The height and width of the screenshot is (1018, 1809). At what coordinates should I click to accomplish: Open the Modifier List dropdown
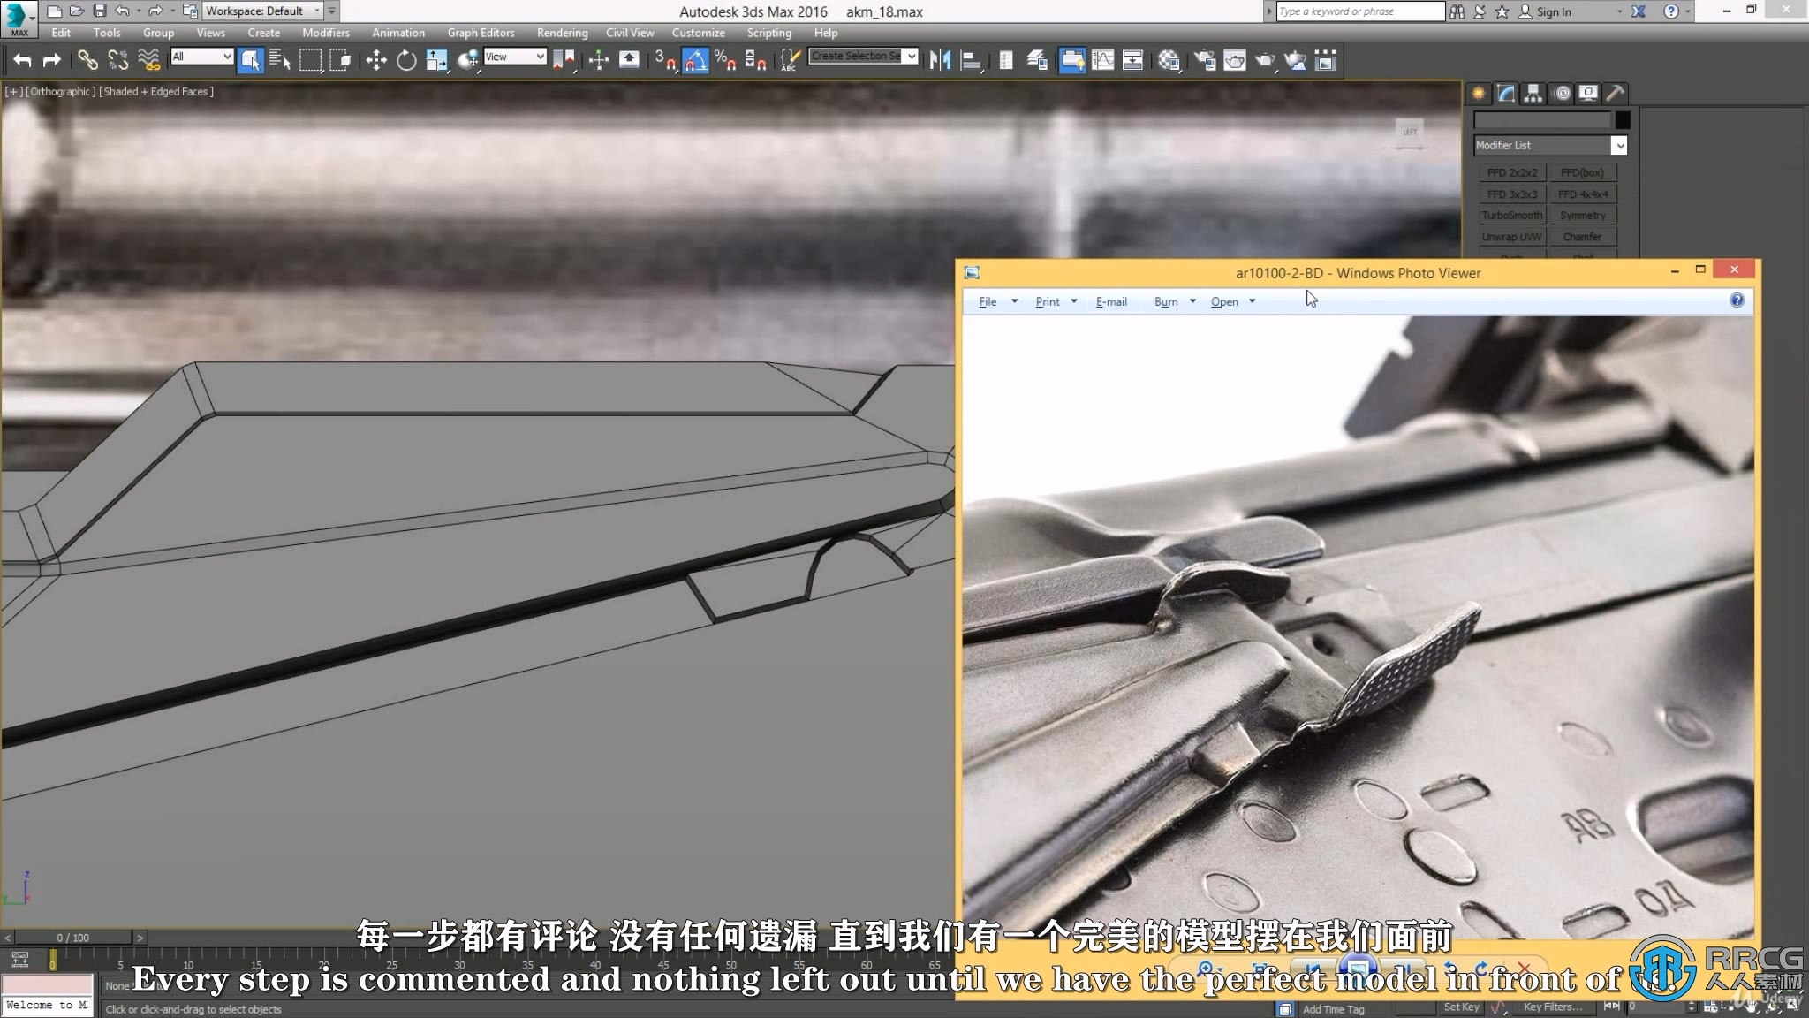1619,146
